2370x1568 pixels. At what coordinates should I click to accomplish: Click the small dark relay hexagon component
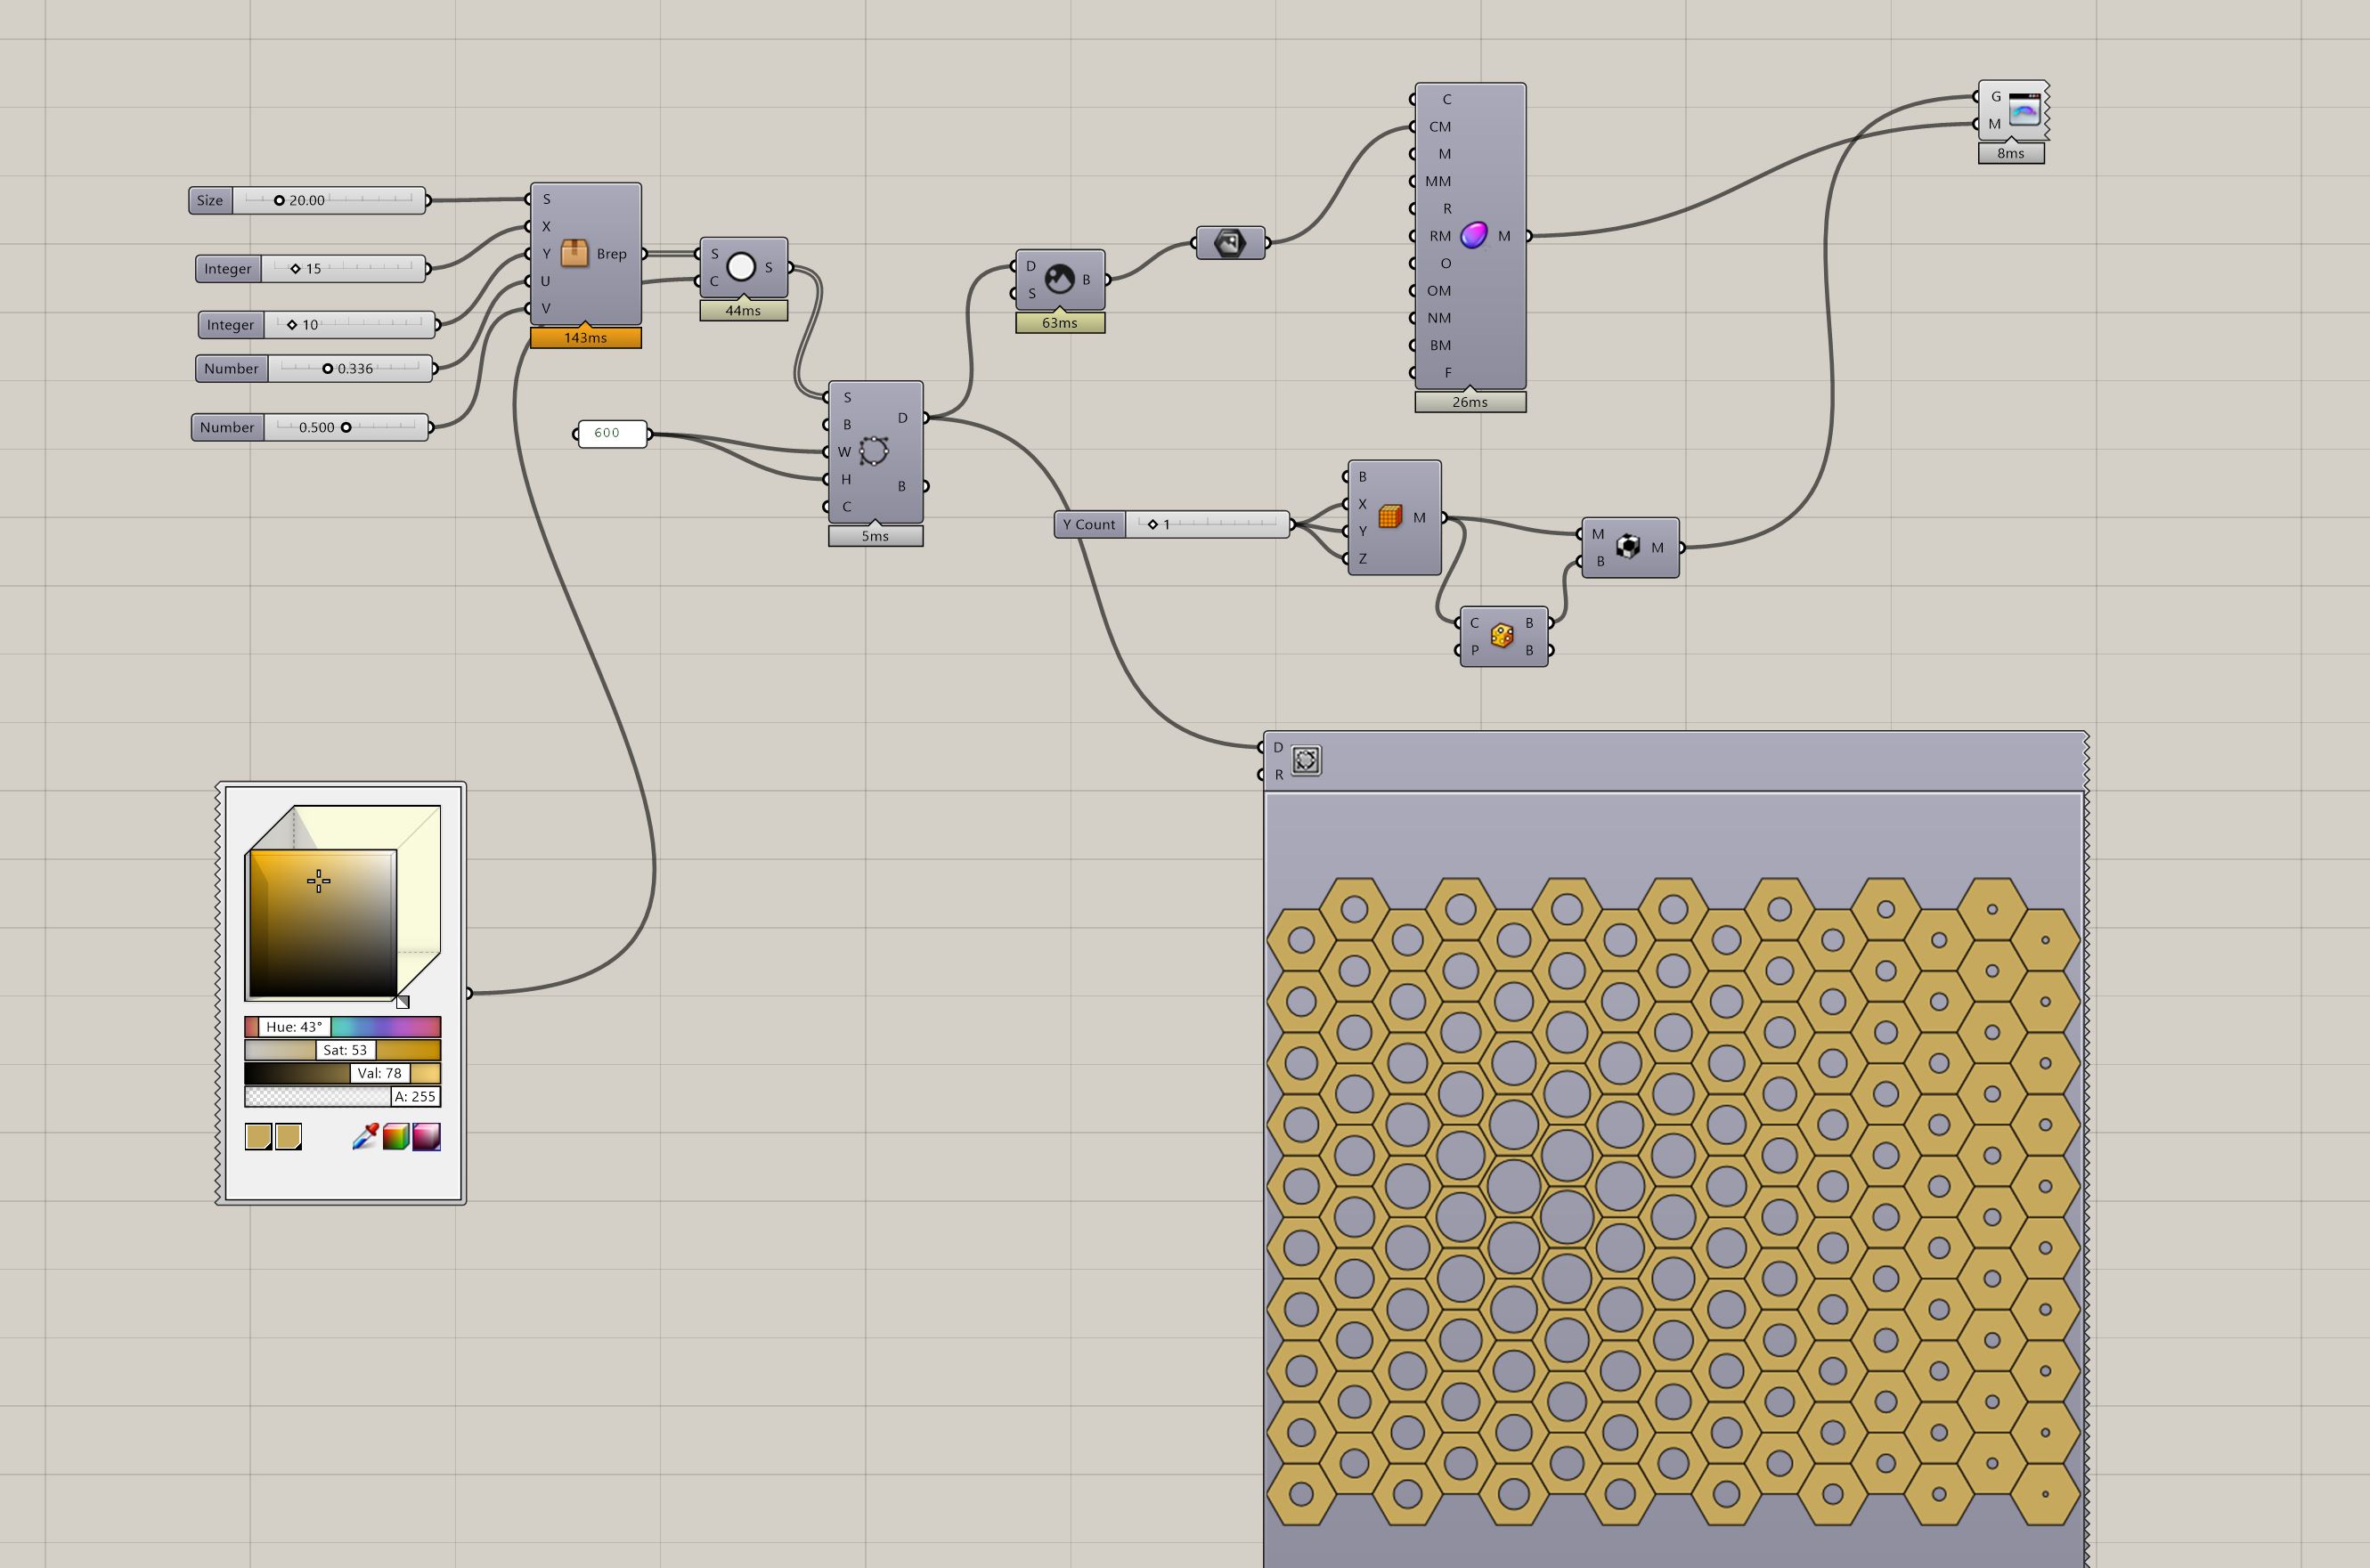click(1230, 243)
